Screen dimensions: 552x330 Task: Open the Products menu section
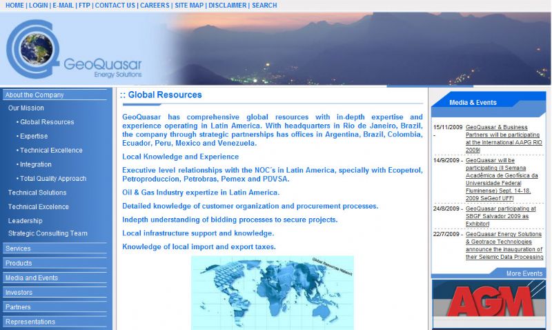point(55,263)
